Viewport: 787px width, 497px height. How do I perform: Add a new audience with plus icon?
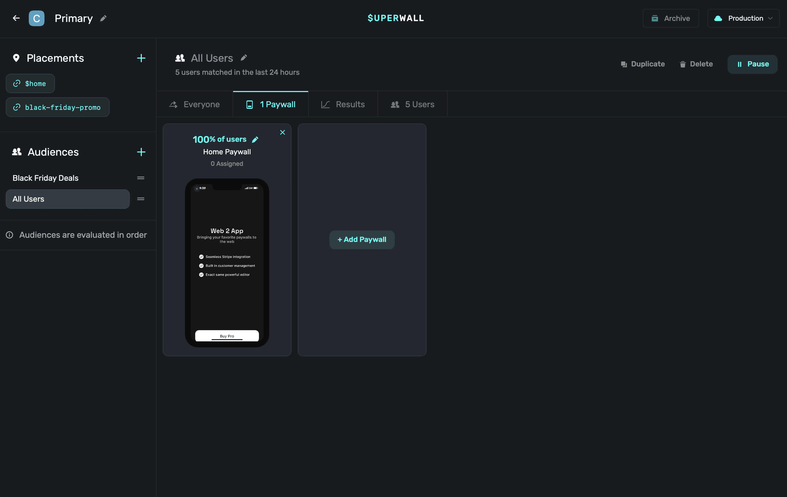(x=141, y=152)
